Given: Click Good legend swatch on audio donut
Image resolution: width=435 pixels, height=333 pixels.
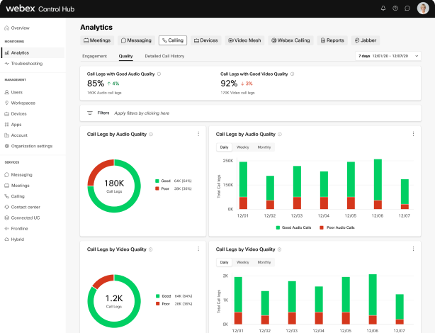Looking at the screenshot, I should pyautogui.click(x=157, y=181).
